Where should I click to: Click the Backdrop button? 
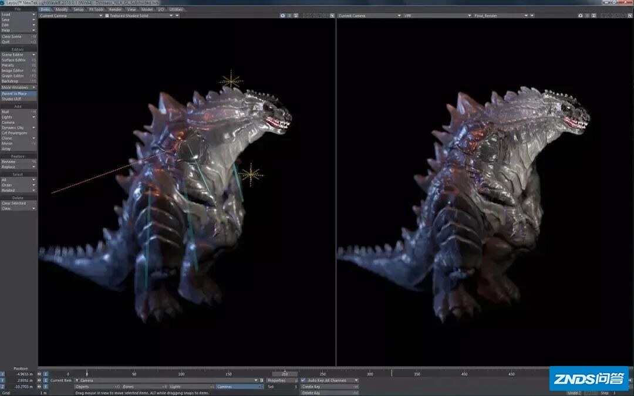pos(18,81)
